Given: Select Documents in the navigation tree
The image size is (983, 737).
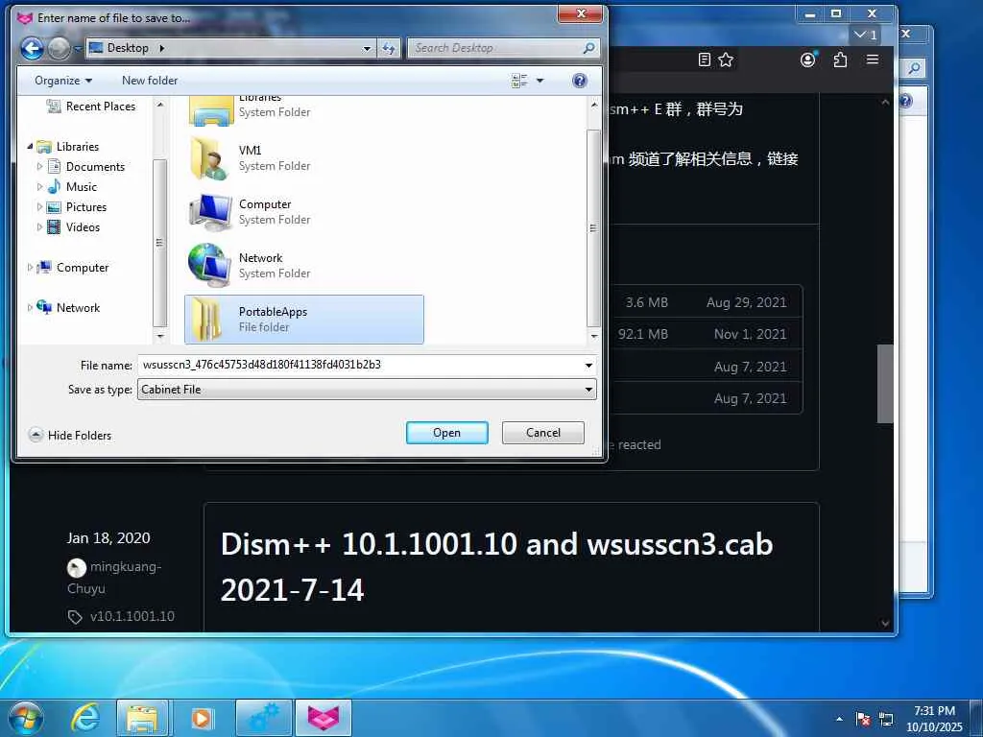Looking at the screenshot, I should point(87,167).
